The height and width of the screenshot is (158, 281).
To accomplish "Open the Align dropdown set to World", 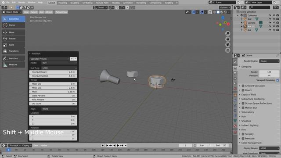I will click(x=59, y=109).
